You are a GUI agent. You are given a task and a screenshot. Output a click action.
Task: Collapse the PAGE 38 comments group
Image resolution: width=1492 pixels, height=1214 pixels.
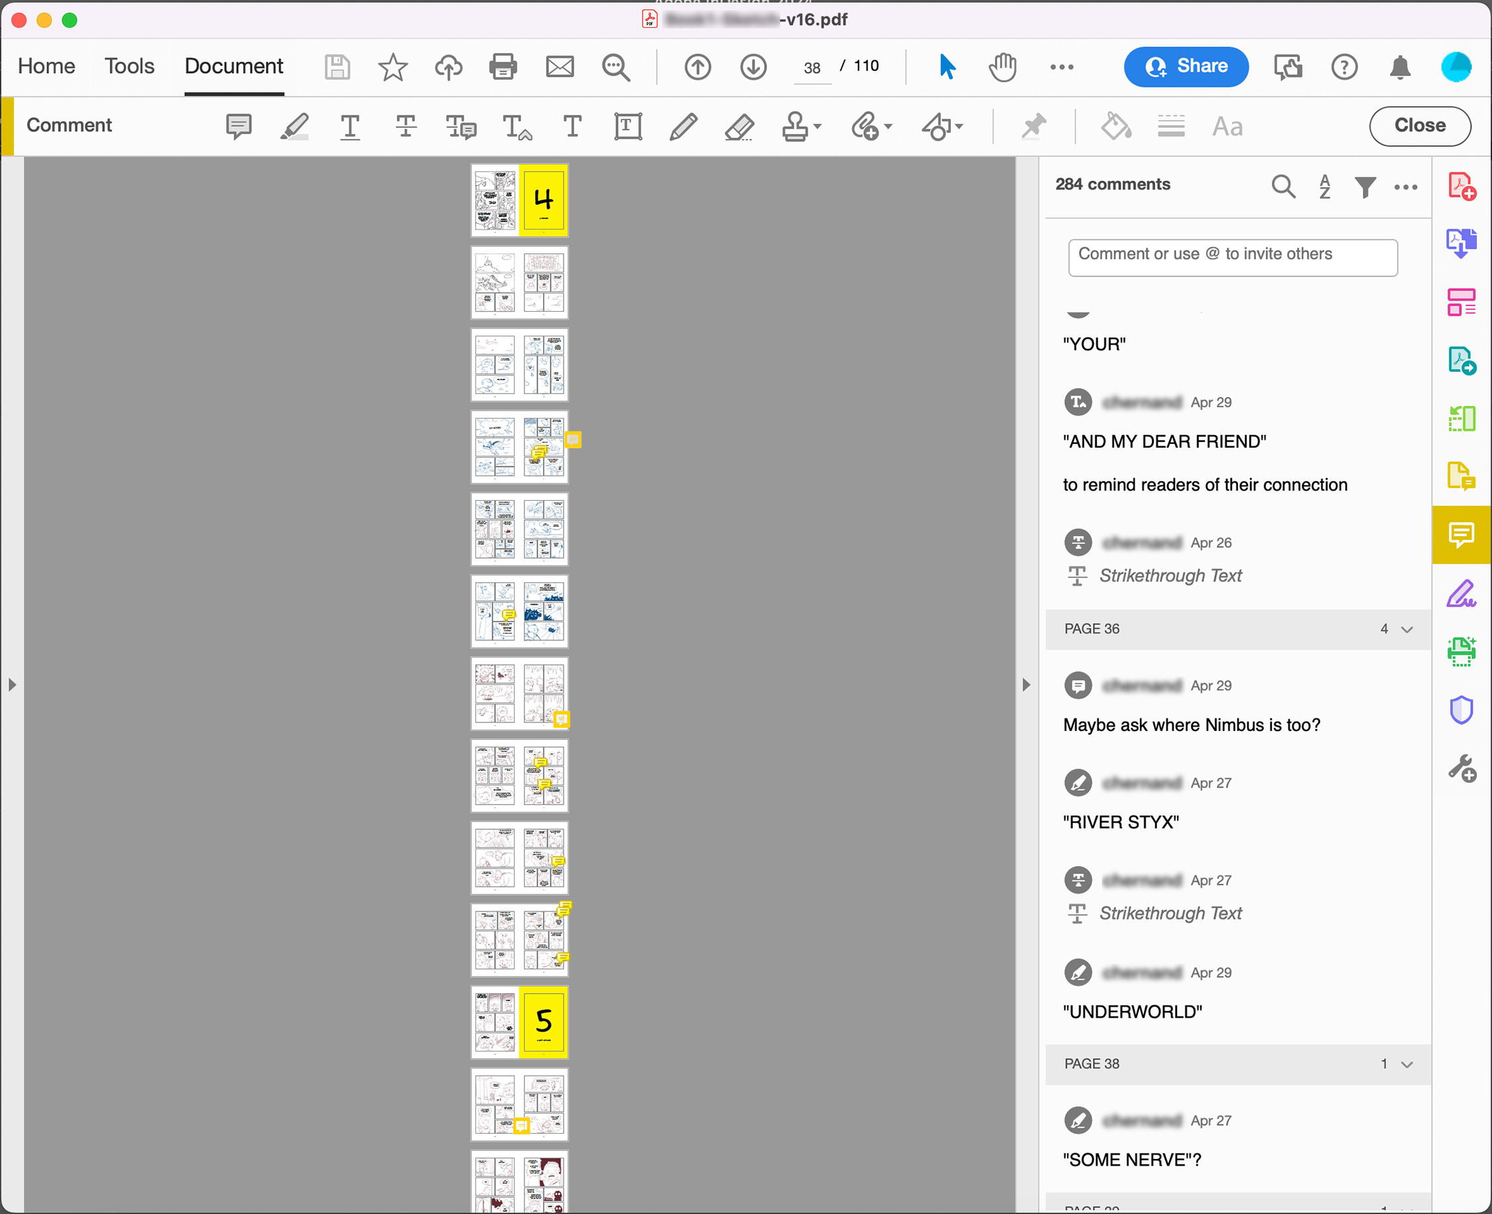(1406, 1064)
